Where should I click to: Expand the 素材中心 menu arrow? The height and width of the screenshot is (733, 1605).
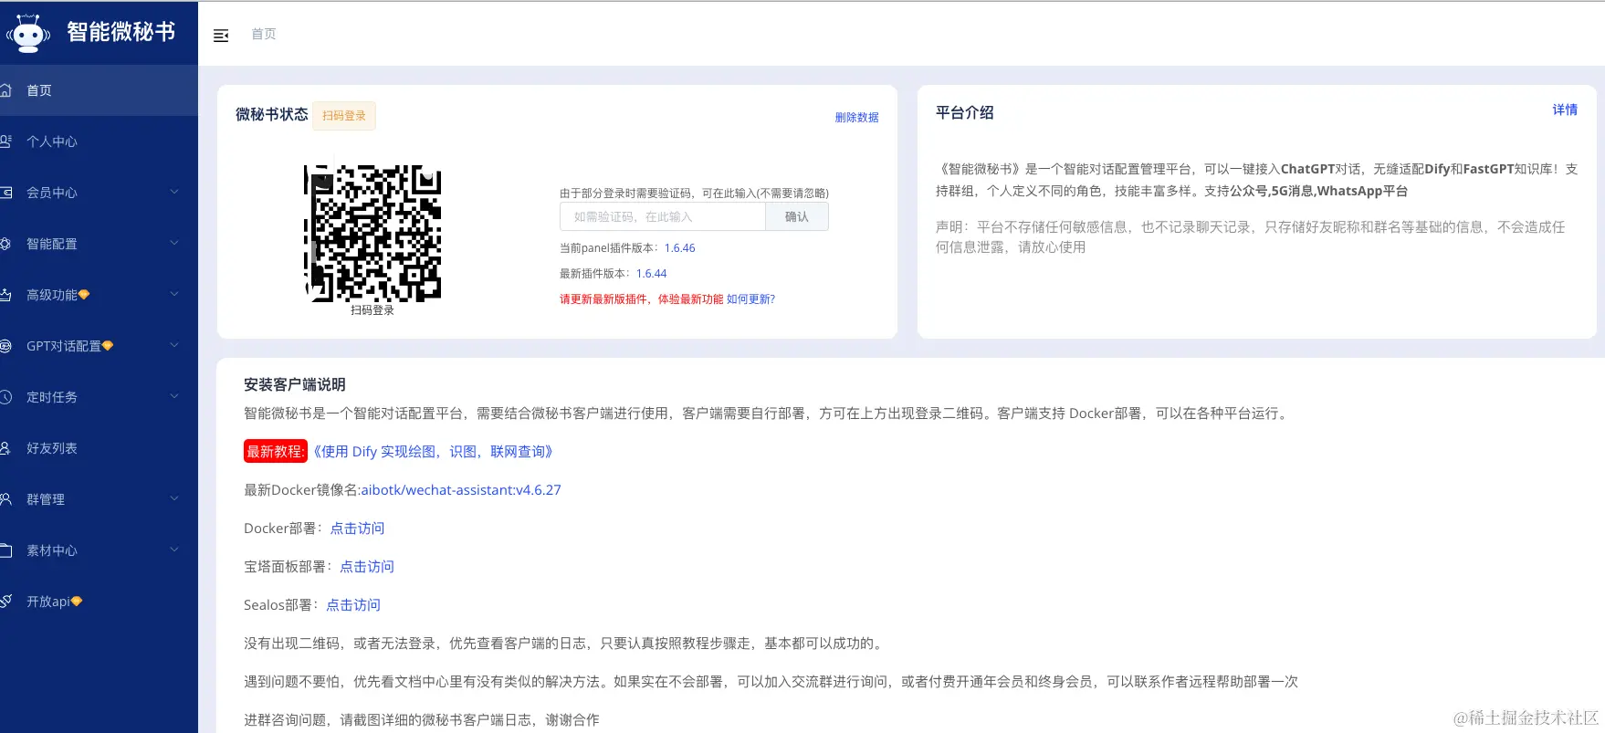click(174, 550)
